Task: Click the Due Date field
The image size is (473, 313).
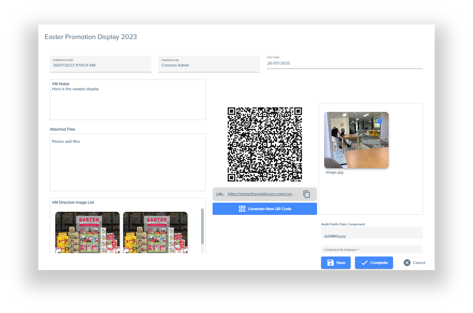Action: point(344,63)
